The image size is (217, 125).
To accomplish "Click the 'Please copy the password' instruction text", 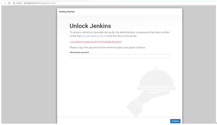I will [x=108, y=47].
